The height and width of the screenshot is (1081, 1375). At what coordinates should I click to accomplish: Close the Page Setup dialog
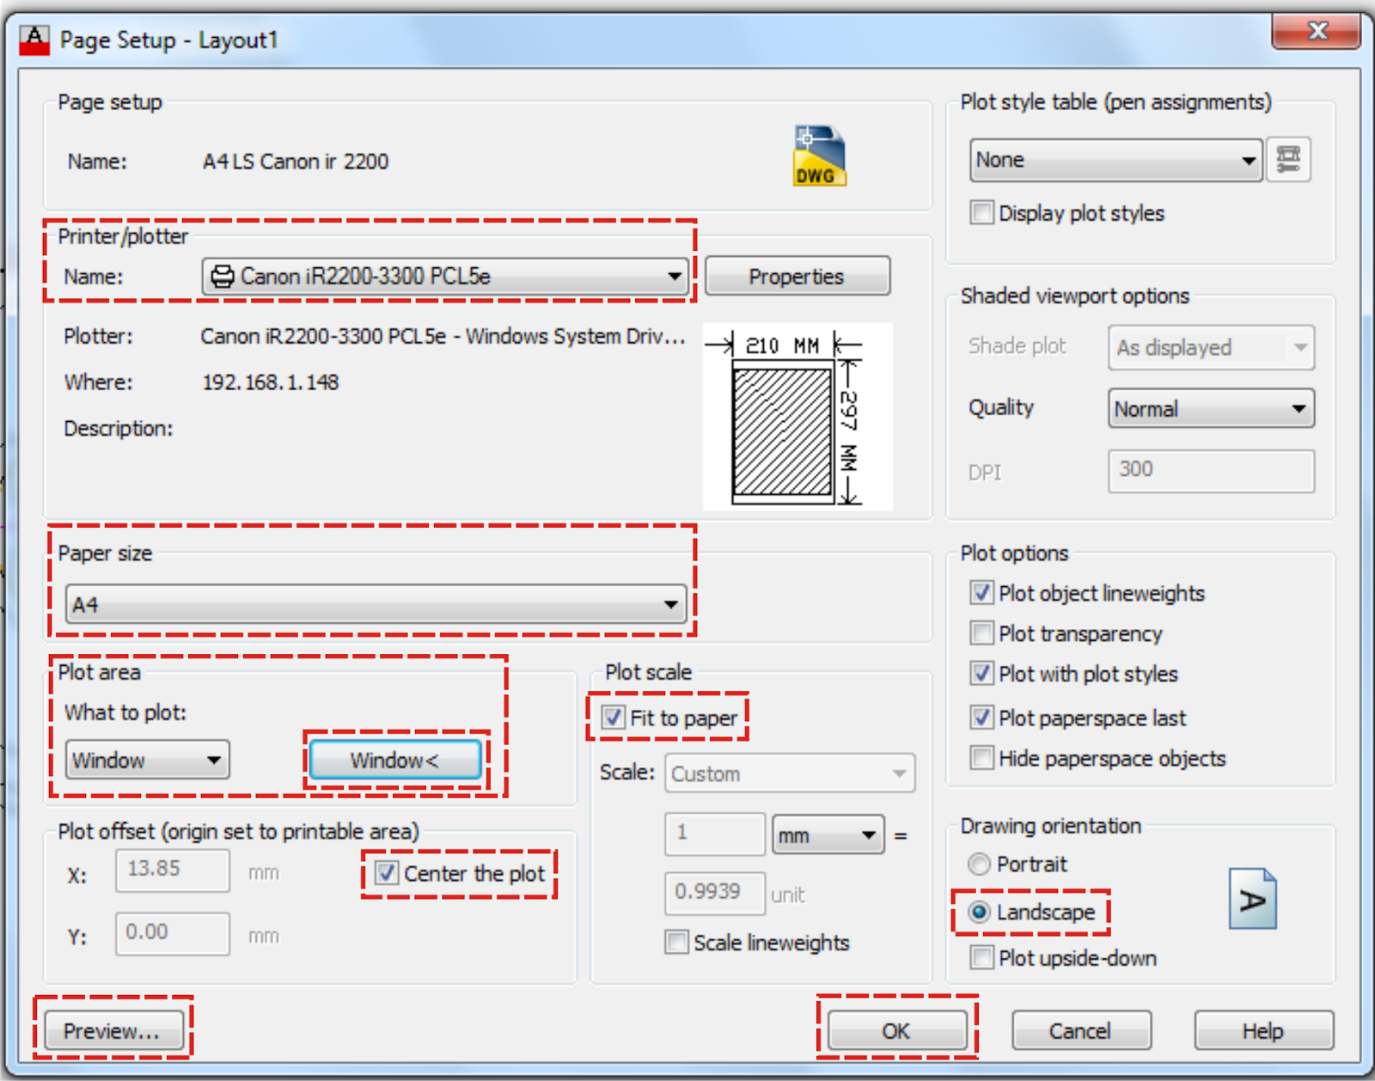click(x=1316, y=32)
